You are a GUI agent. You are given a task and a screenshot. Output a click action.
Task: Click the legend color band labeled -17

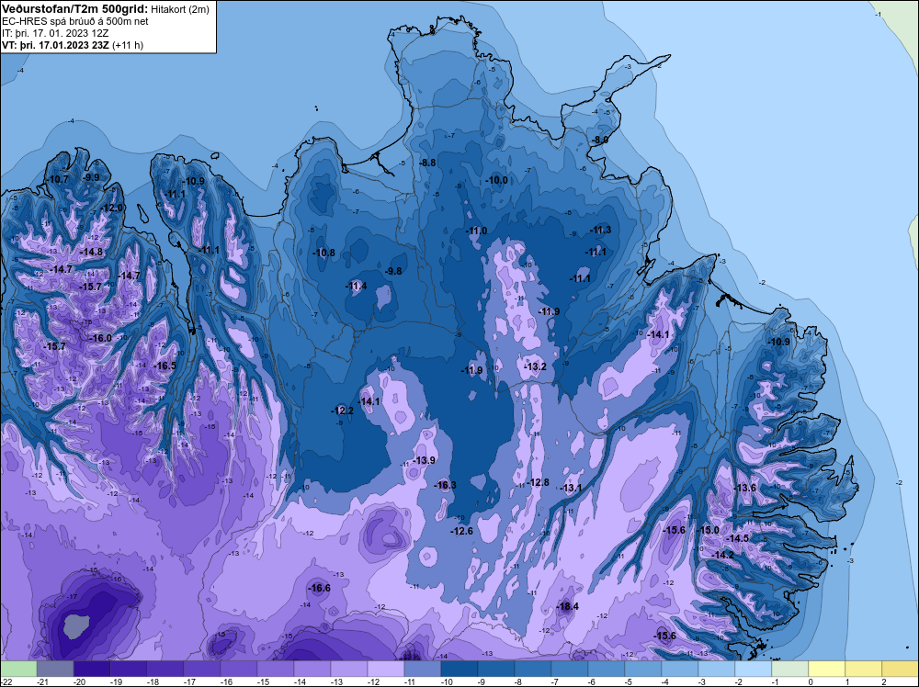202,669
